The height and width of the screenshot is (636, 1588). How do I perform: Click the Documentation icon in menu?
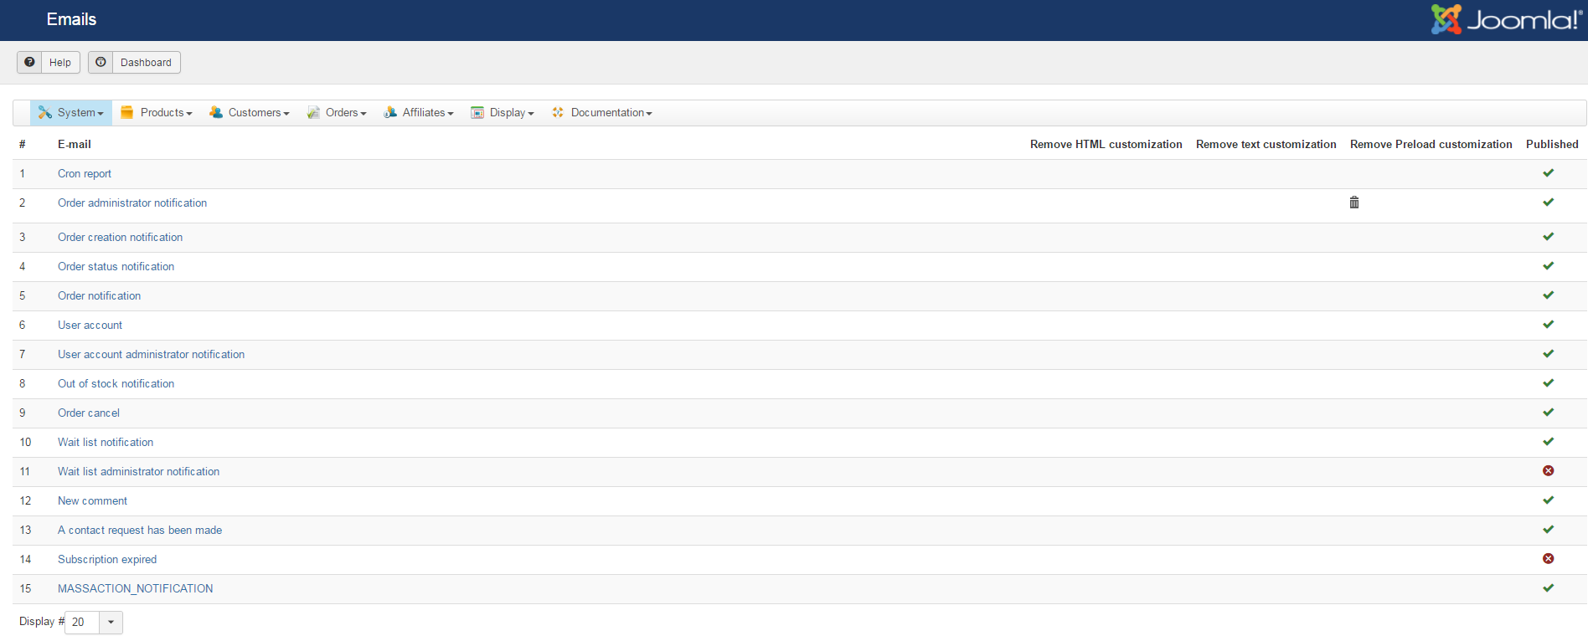[558, 112]
